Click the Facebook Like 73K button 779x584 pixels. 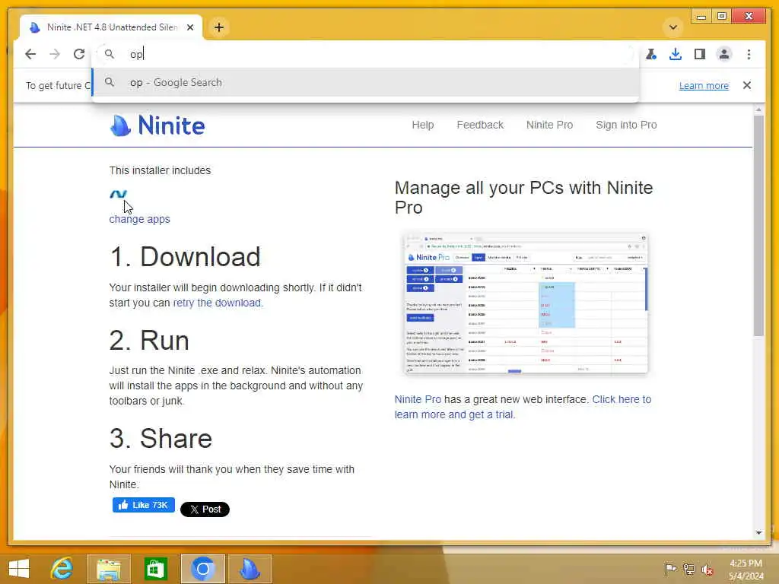tap(144, 505)
